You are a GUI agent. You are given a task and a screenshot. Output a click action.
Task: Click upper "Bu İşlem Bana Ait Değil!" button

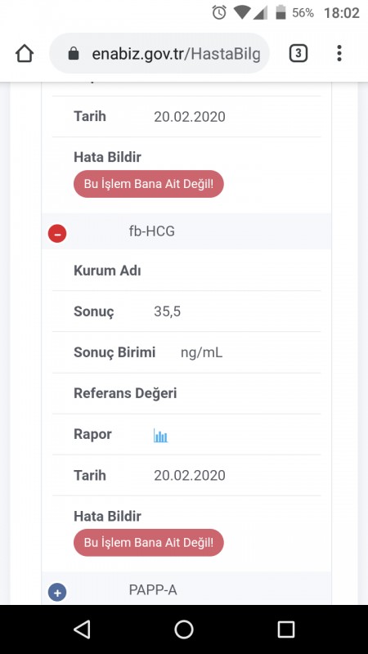pyautogui.click(x=149, y=183)
